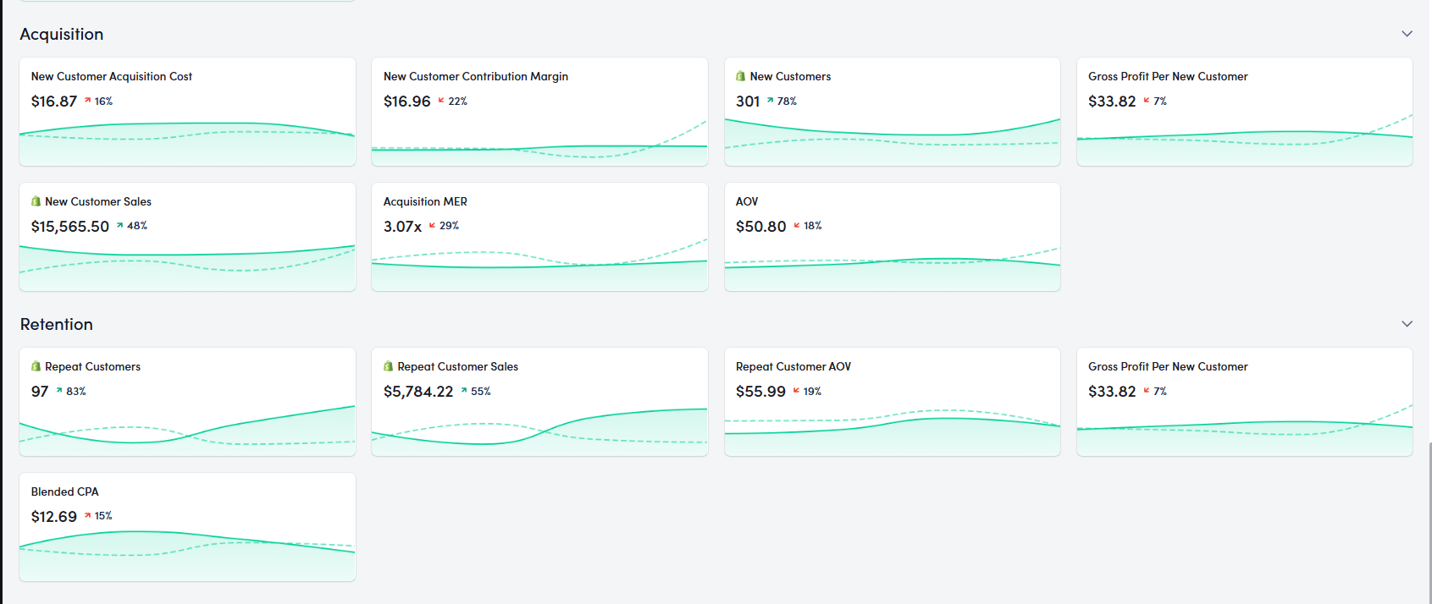The width and height of the screenshot is (1432, 604).
Task: Select the AOV metric card title
Action: [x=747, y=201]
